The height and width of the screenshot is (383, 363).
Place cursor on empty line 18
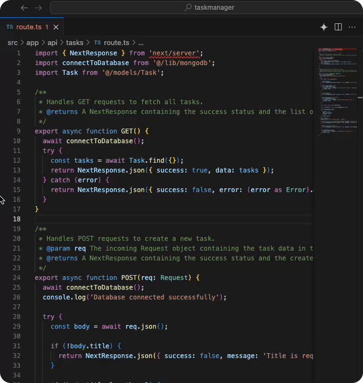(163, 219)
